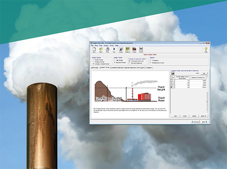Screen dimensions: 227x169
Task: Open the Options toolbar icon
Action: coord(128,50)
